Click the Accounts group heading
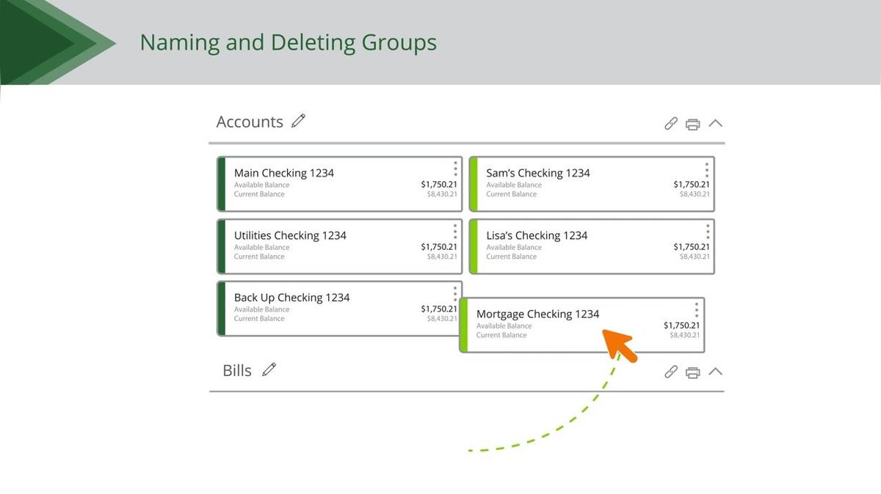881x494 pixels. (250, 122)
